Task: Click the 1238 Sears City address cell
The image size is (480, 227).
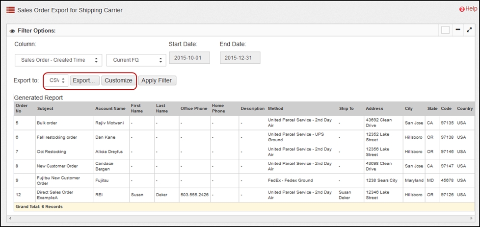Action: tap(381, 180)
